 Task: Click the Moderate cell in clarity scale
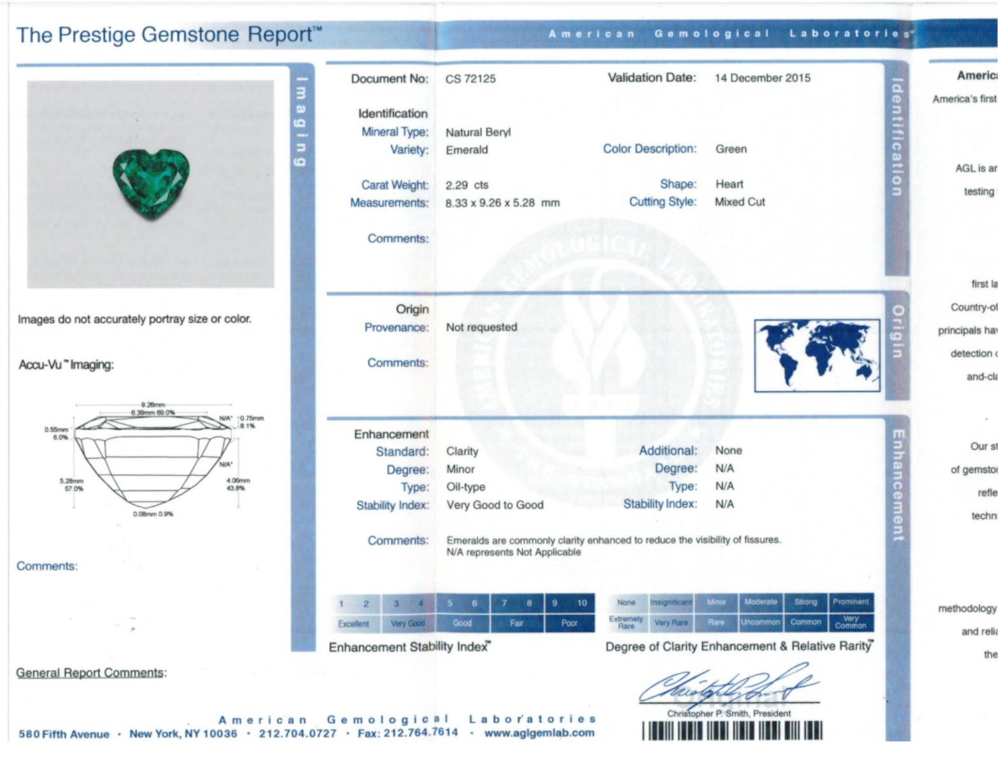coord(761,602)
